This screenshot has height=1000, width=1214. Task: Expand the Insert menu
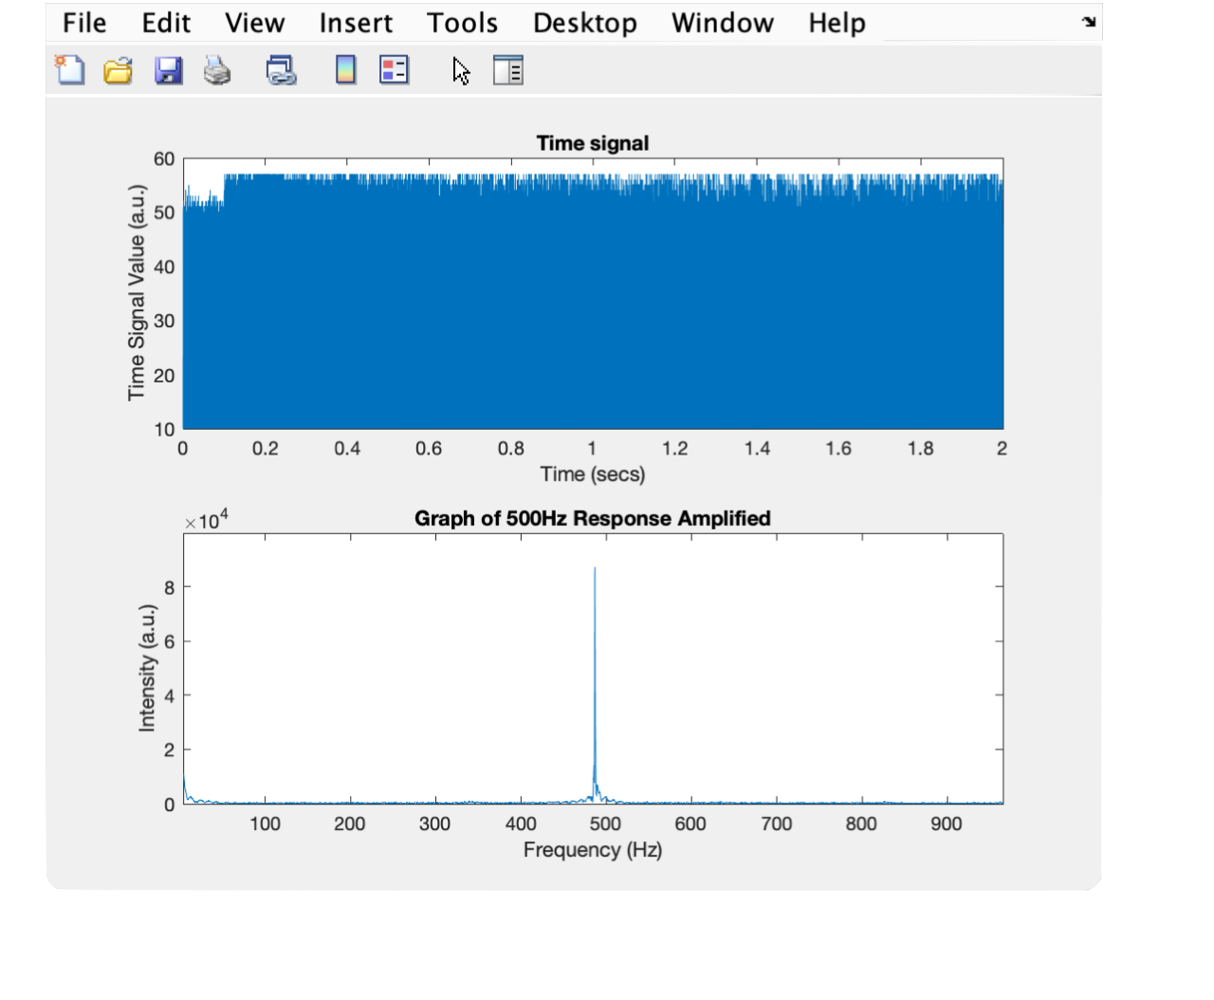click(356, 23)
